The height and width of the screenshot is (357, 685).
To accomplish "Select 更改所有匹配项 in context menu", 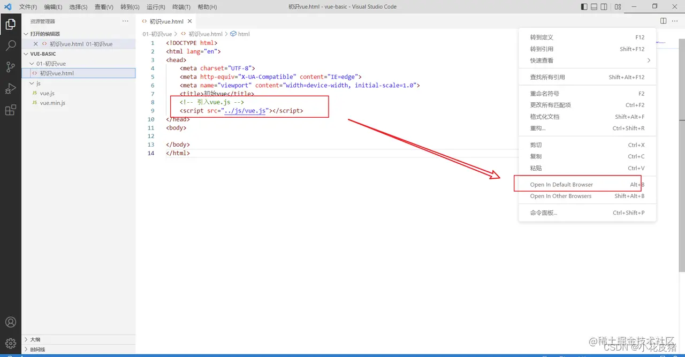I will pos(587,105).
